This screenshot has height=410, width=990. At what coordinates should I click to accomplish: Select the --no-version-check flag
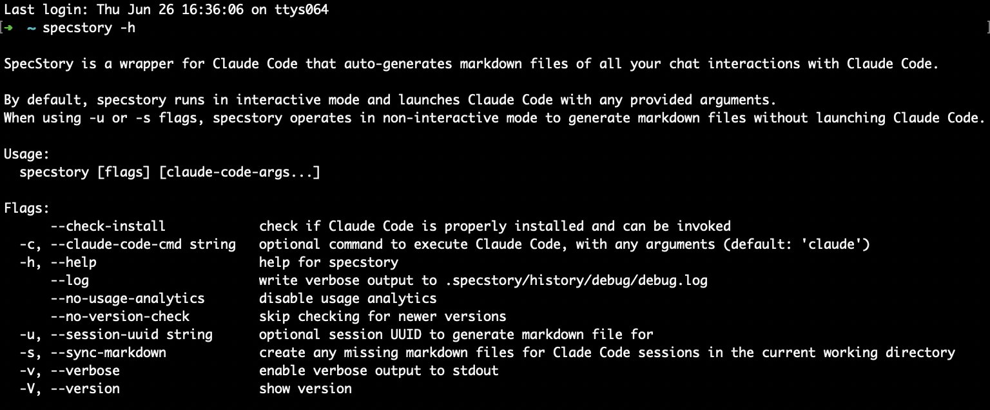120,317
